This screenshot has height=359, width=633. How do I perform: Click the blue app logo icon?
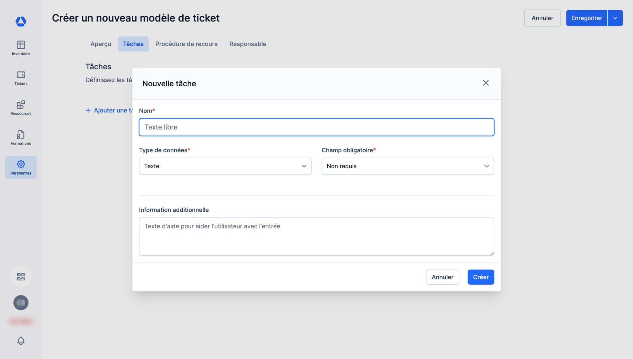tap(21, 21)
